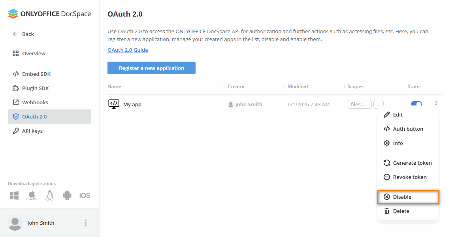
Task: Download the macOS application
Action: tap(32, 196)
